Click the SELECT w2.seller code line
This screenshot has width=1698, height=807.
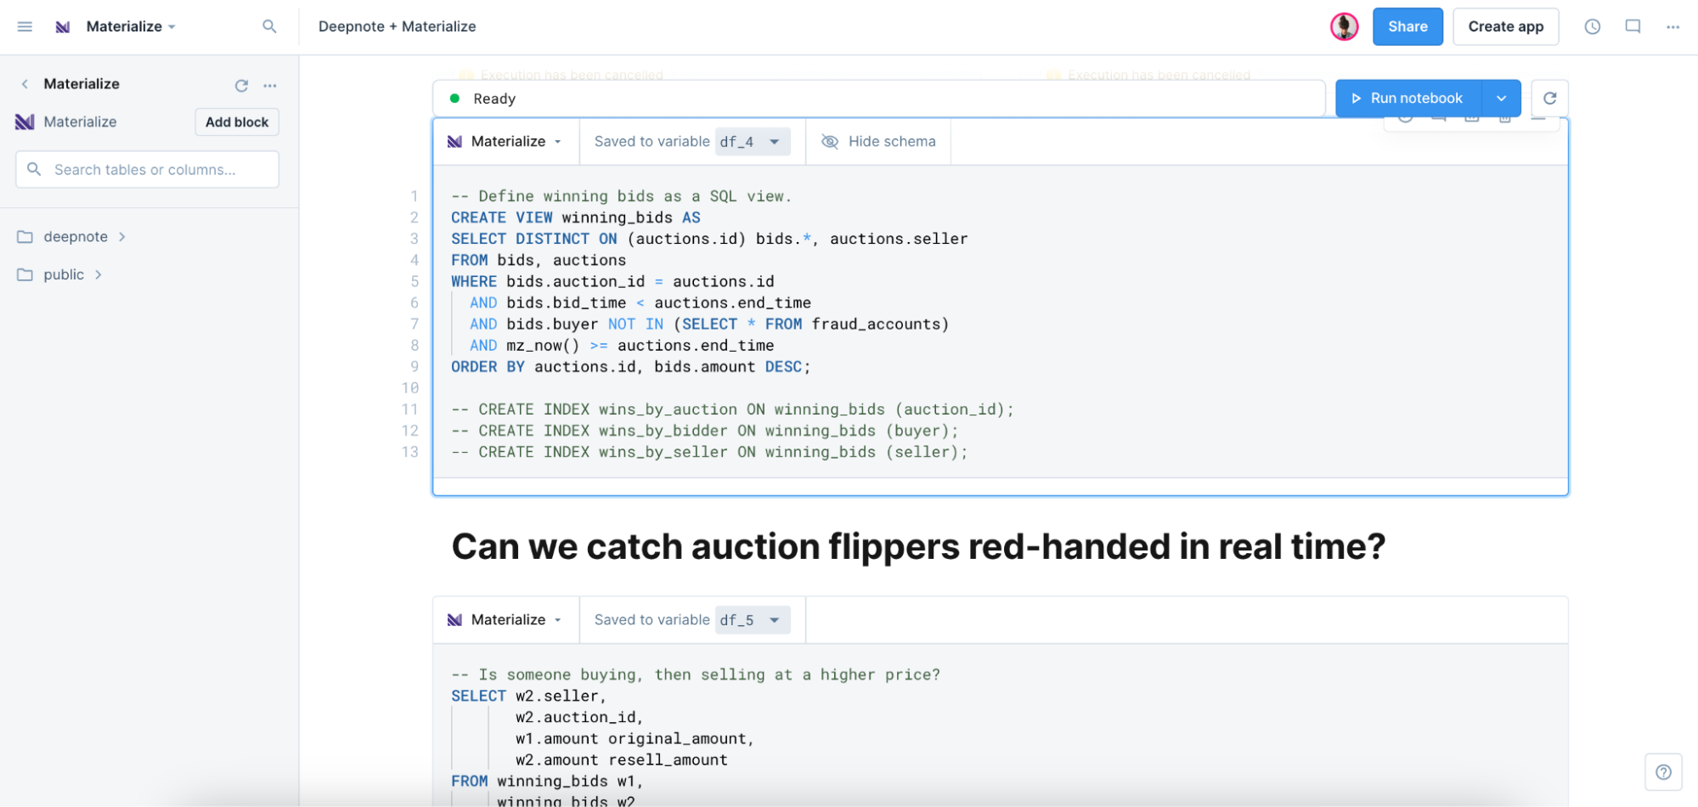pyautogui.click(x=528, y=696)
